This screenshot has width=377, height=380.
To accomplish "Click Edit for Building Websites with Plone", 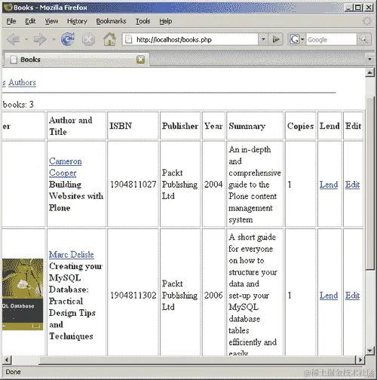I will tap(352, 185).
